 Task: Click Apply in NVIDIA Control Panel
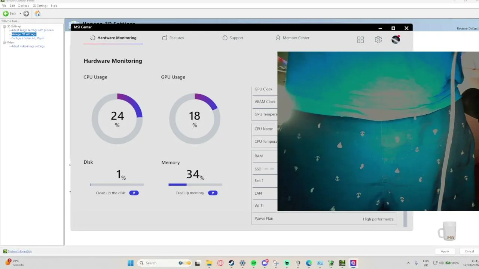click(445, 251)
